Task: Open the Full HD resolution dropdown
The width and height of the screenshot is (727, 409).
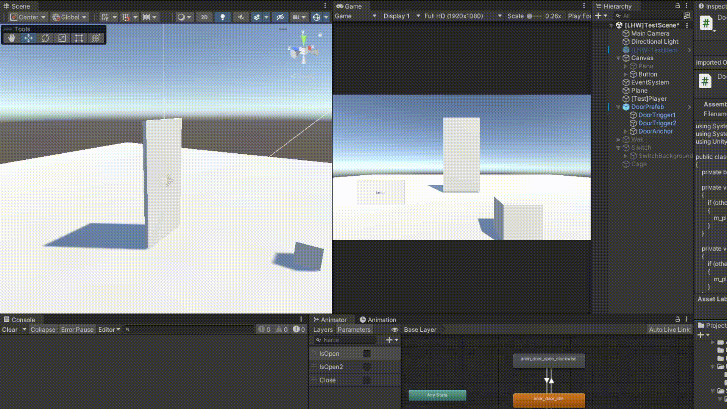Action: 463,16
